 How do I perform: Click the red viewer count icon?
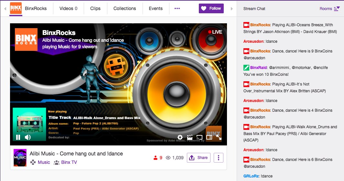coord(155,158)
